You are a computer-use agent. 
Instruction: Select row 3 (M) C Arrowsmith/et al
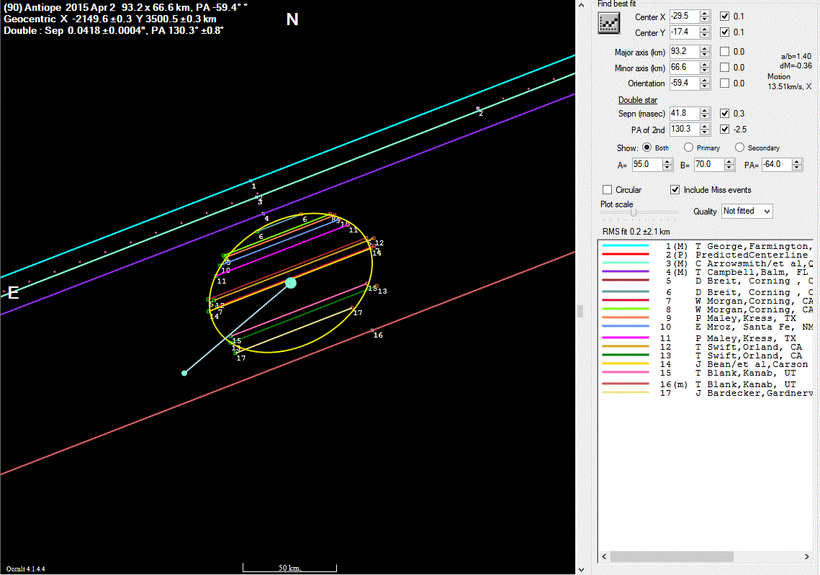point(706,263)
